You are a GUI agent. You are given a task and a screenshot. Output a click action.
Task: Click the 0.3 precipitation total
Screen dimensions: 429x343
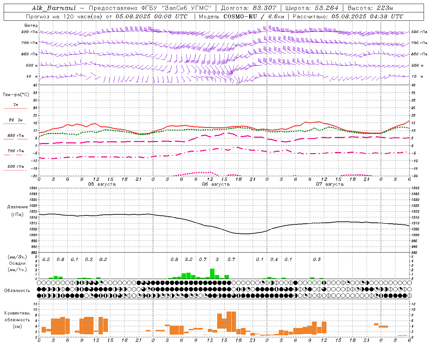[317, 259]
